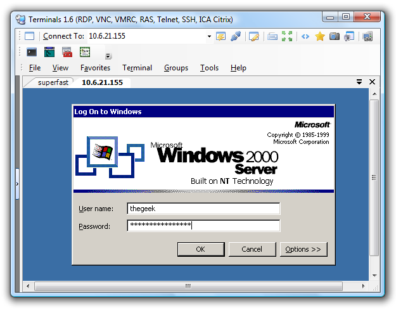The image size is (396, 310).
Task: Switch to the superfast tab
Action: click(x=51, y=82)
